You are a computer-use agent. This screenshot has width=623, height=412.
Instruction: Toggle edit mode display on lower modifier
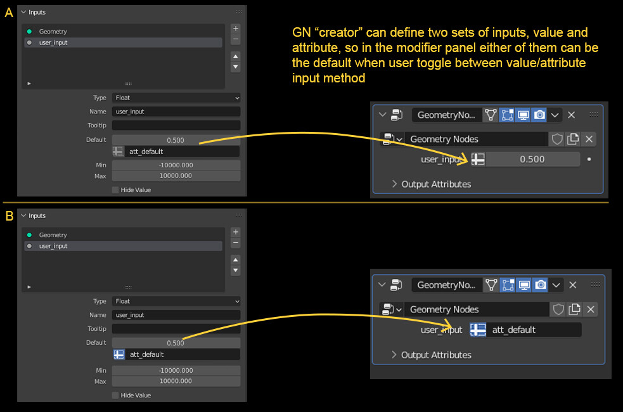508,285
